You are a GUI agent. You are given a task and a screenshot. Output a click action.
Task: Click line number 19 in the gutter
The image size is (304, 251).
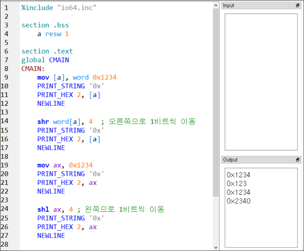[x=5, y=165]
